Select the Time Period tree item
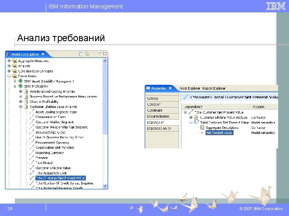The width and height of the screenshot is (289, 216). (x=44, y=162)
